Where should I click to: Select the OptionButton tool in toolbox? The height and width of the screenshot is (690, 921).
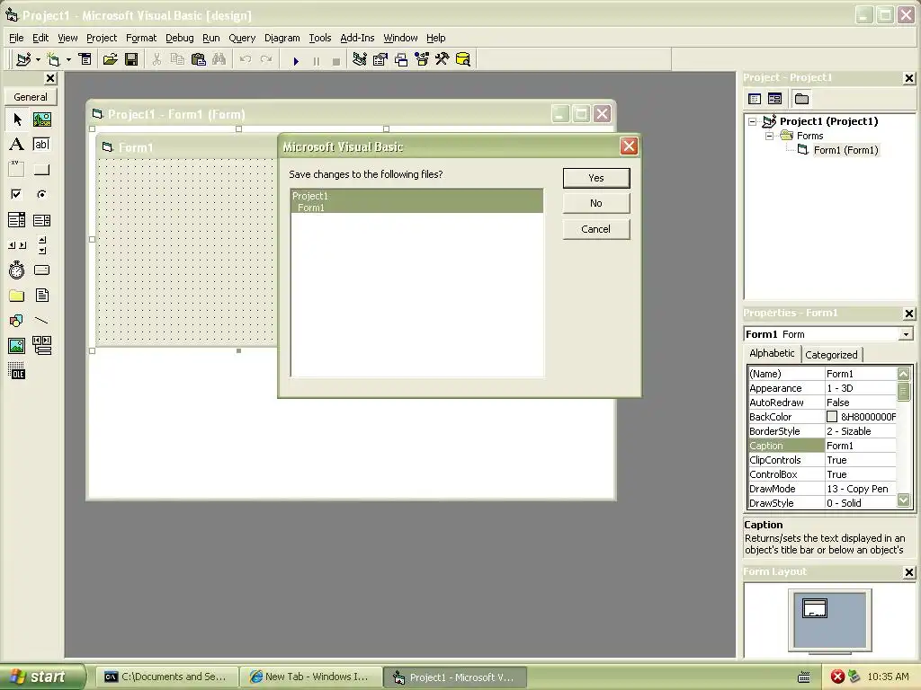(x=41, y=194)
